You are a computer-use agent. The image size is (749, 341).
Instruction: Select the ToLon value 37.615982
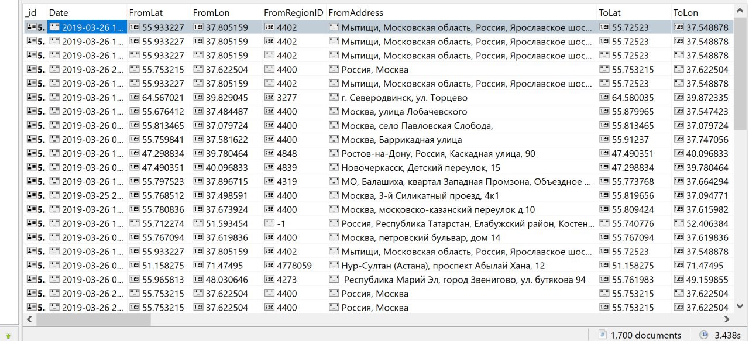pyautogui.click(x=707, y=210)
